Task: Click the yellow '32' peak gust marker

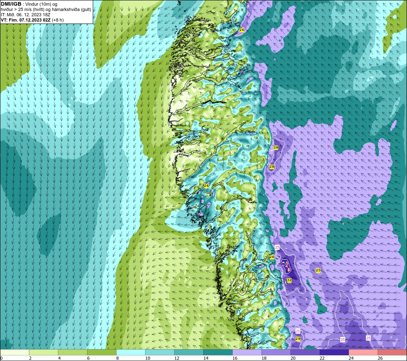Action: pyautogui.click(x=289, y=280)
